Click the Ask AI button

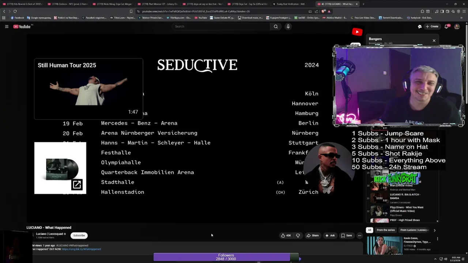[x=330, y=236]
